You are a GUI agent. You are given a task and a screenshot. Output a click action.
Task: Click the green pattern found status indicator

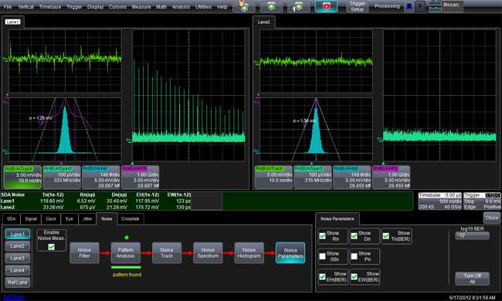[x=127, y=238]
